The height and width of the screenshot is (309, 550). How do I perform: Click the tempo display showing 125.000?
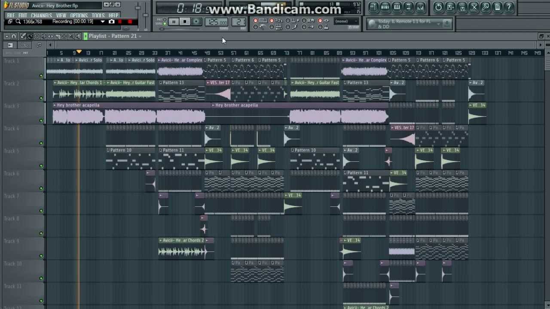[216, 21]
